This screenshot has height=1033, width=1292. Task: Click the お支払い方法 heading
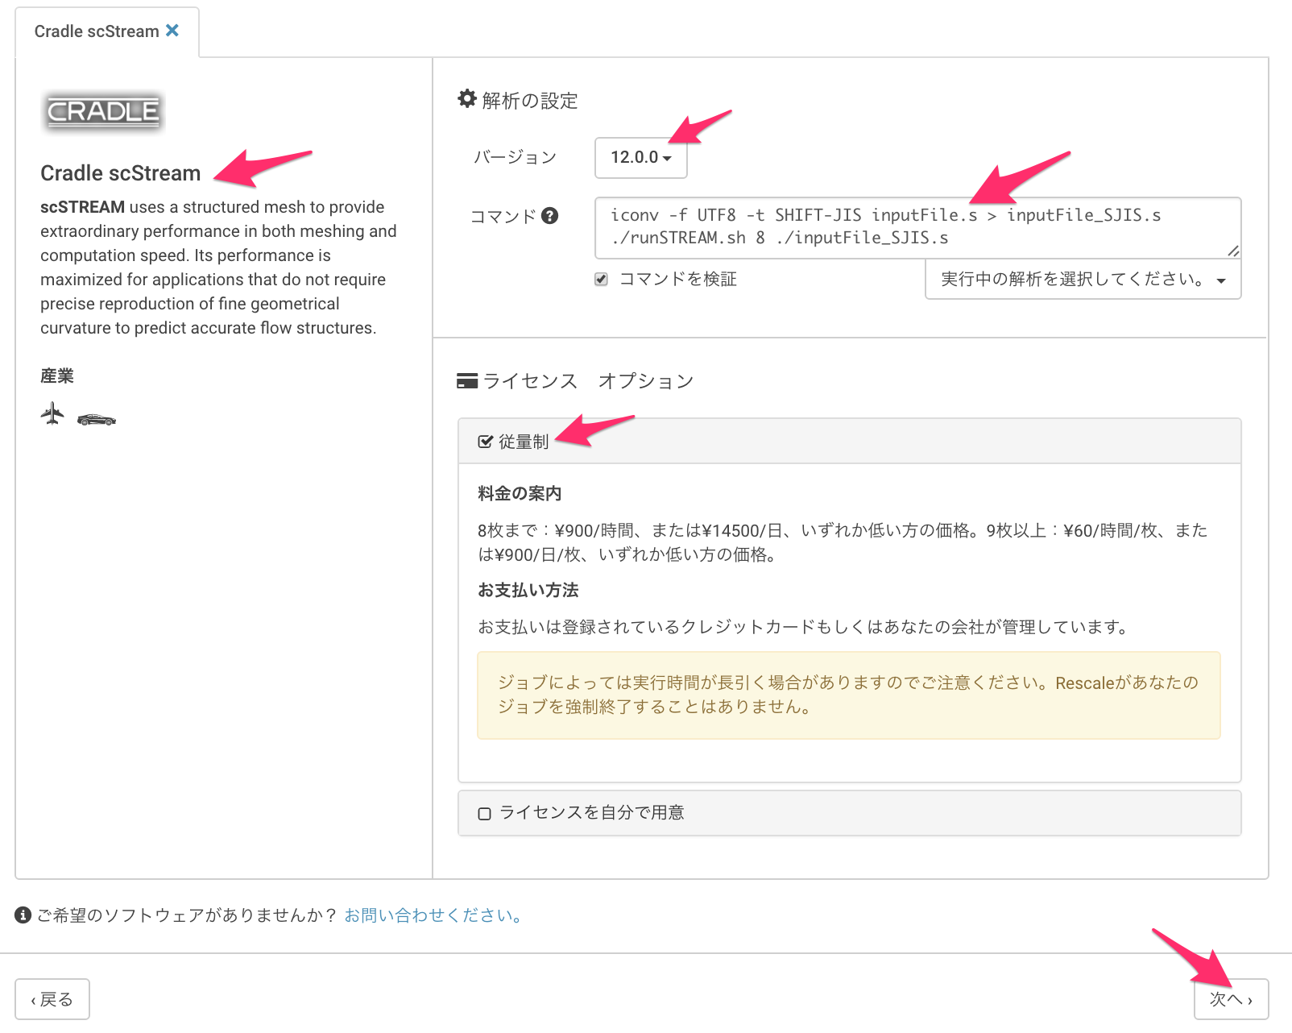pyautogui.click(x=528, y=590)
